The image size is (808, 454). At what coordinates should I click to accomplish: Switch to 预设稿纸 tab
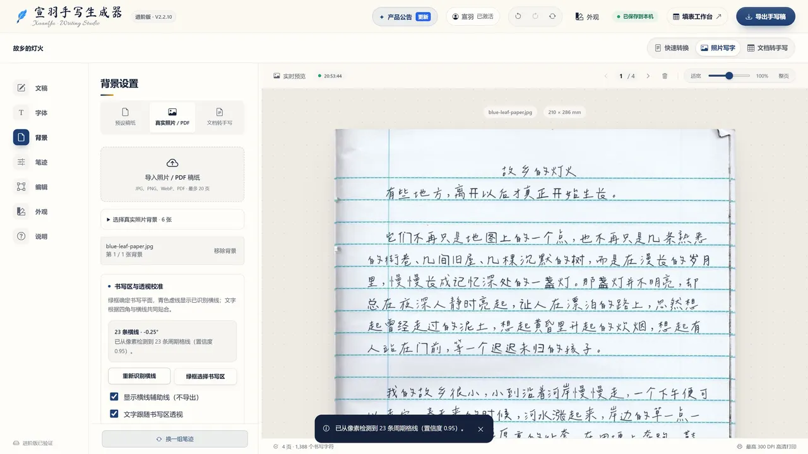point(125,117)
